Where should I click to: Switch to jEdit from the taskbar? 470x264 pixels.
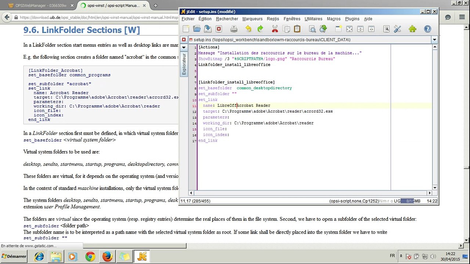(142, 257)
